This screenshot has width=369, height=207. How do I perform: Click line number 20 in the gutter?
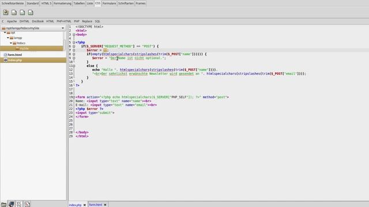[x=71, y=101]
